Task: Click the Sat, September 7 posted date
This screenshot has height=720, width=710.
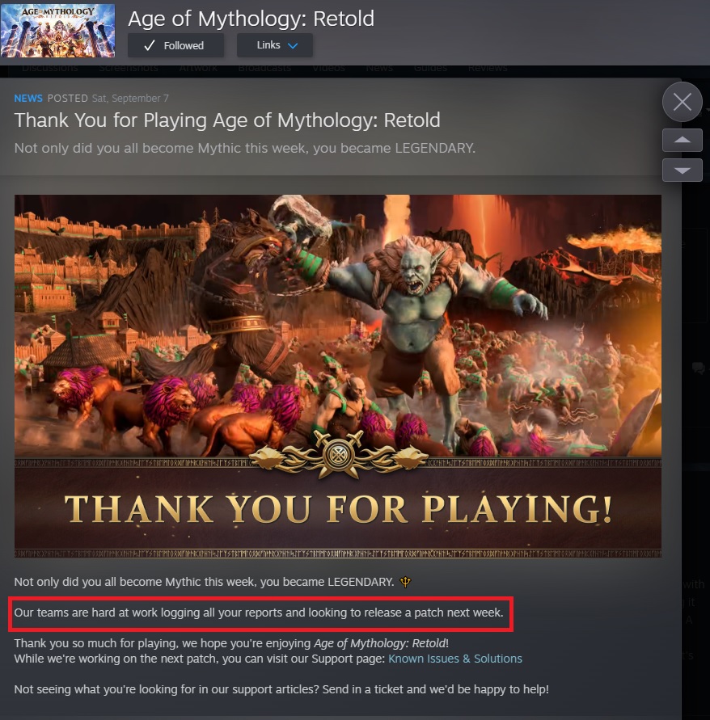Action: (x=130, y=99)
